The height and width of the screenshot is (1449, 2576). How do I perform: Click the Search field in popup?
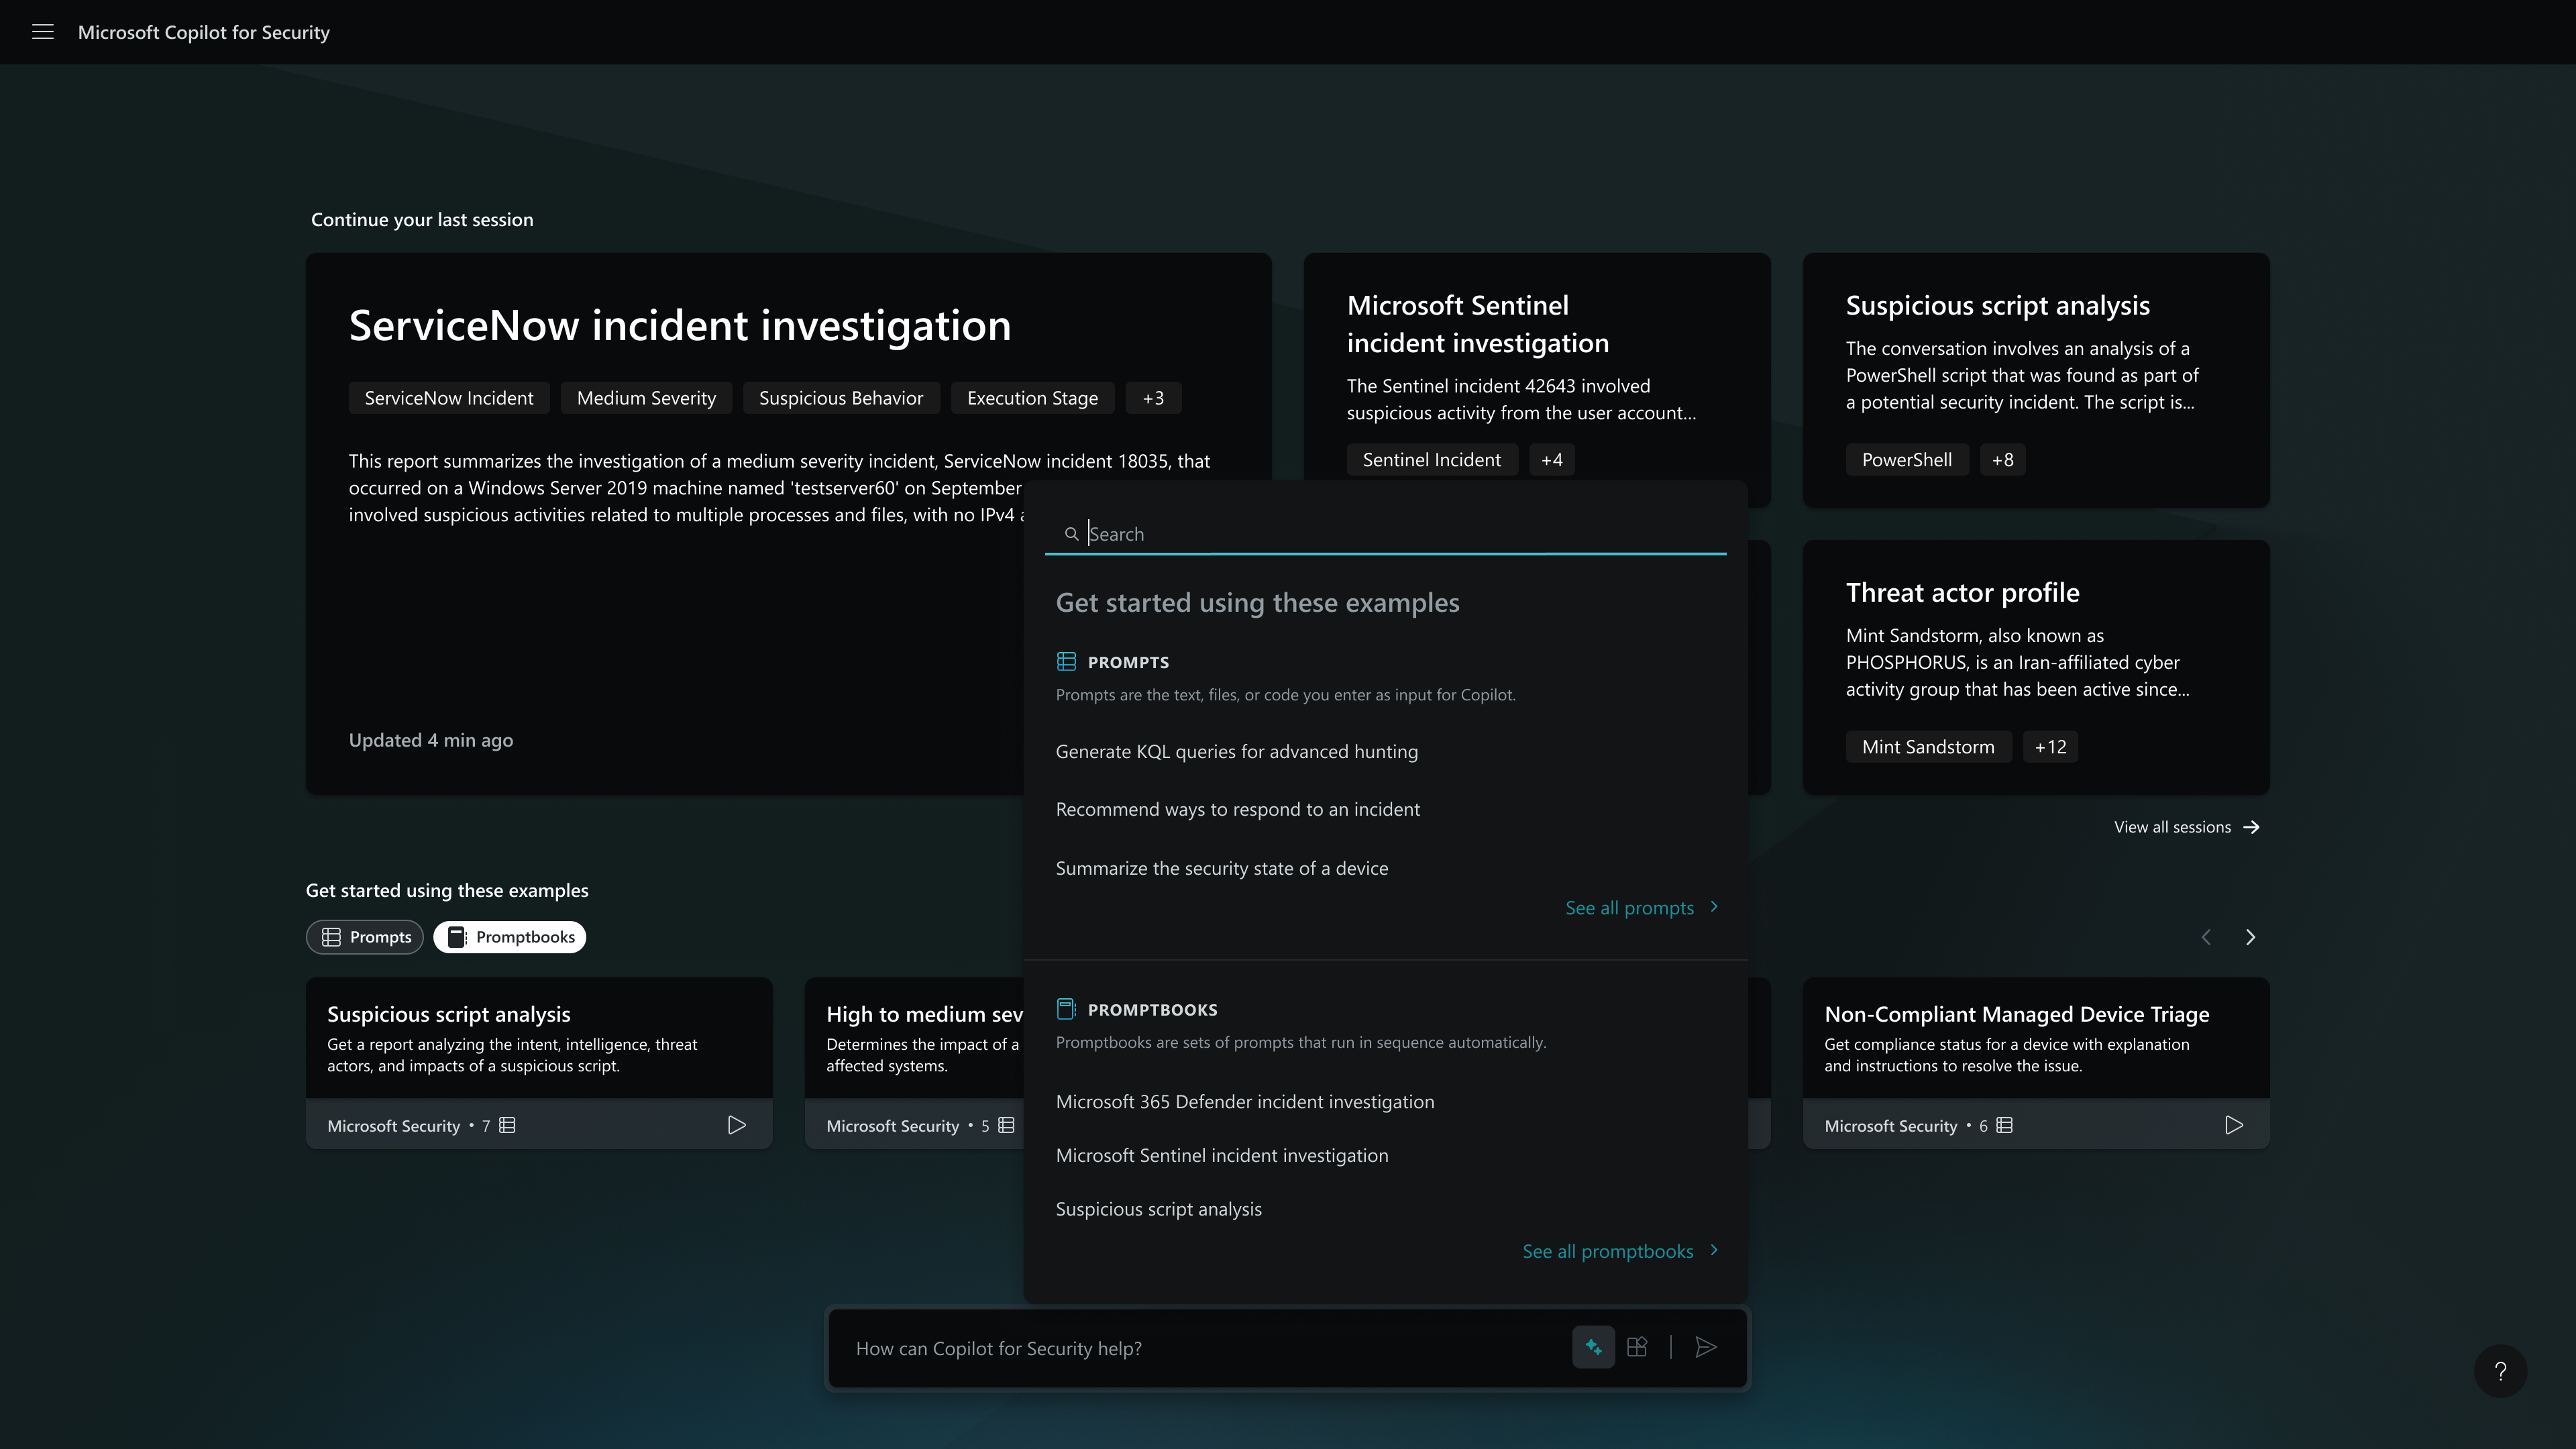1400,534
